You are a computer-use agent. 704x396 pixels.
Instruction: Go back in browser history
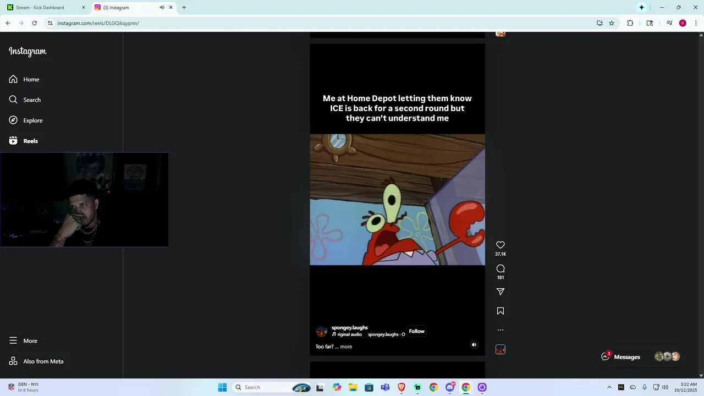point(8,23)
